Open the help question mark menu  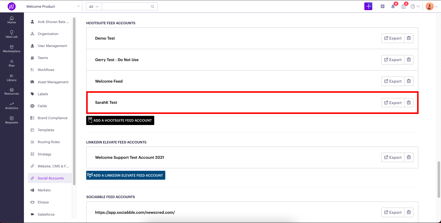coord(415,6)
